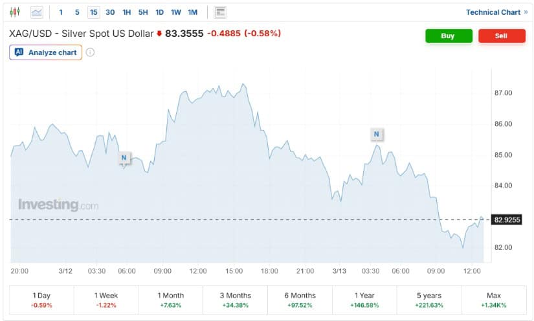Switch to the Max time range
Image resolution: width=534 pixels, height=321 pixels.
(493, 300)
